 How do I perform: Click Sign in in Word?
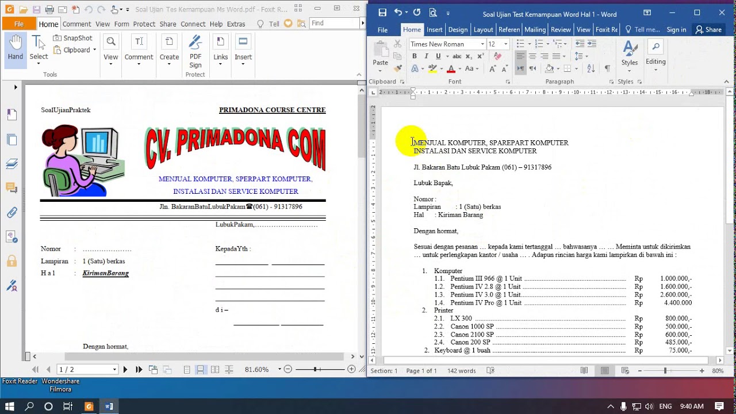(676, 30)
